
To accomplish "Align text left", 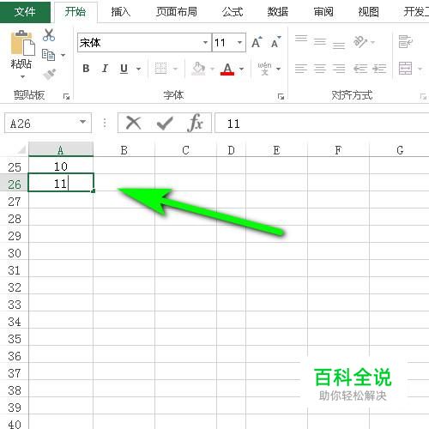I will click(301, 69).
